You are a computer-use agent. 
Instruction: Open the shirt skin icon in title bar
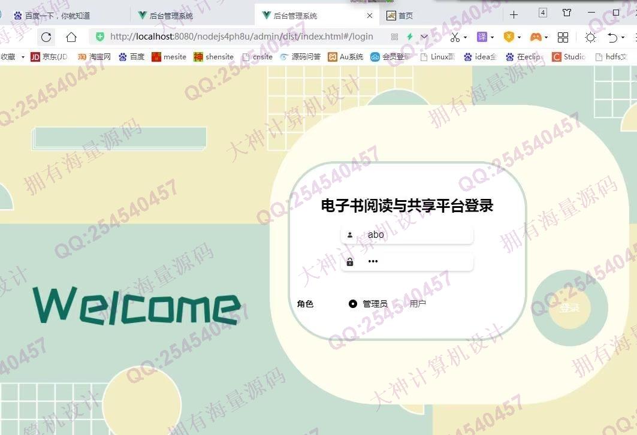[567, 13]
